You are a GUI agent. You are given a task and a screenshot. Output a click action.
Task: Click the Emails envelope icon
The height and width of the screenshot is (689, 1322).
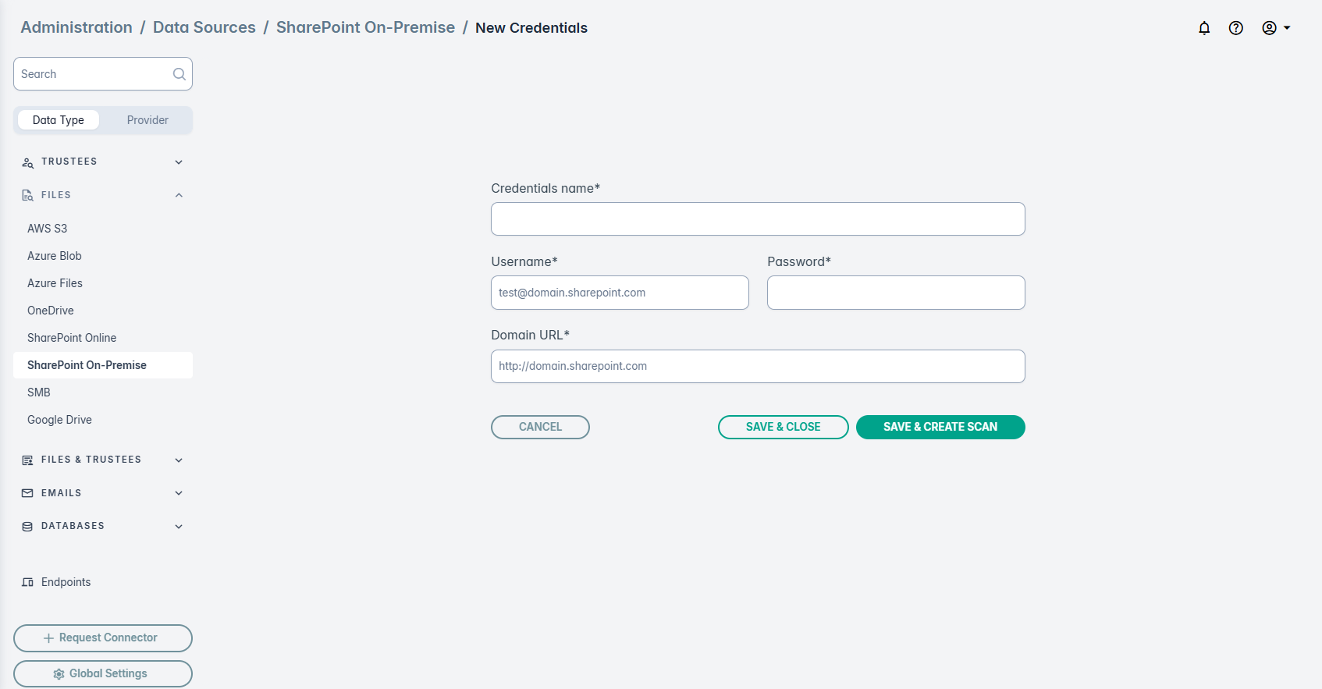pos(28,493)
